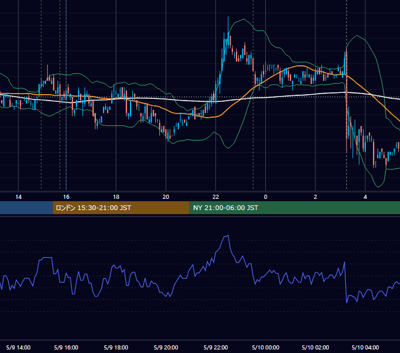
Task: Click the '5/10 02:00' date label
Action: point(315,347)
